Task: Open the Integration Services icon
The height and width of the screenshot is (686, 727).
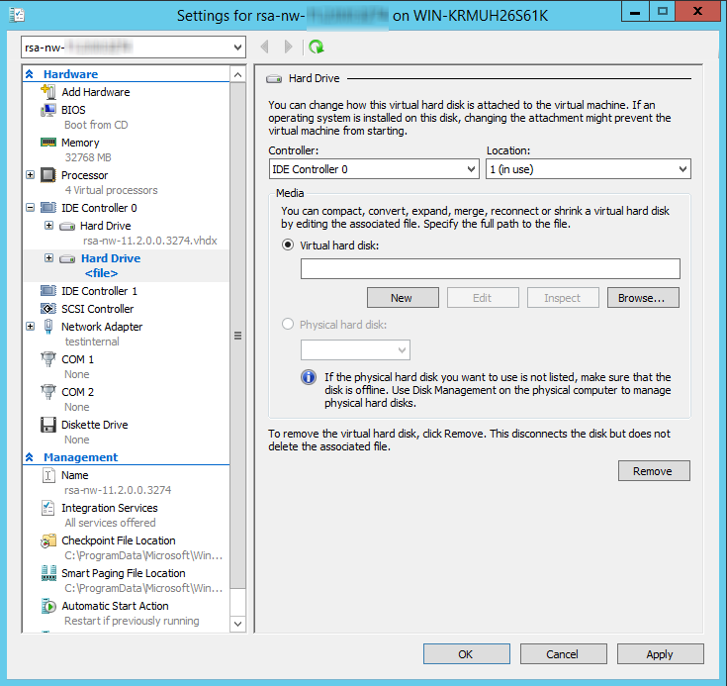Action: coord(47,508)
